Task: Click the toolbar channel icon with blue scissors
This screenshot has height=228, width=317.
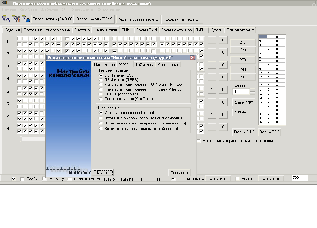Action: [26, 19]
